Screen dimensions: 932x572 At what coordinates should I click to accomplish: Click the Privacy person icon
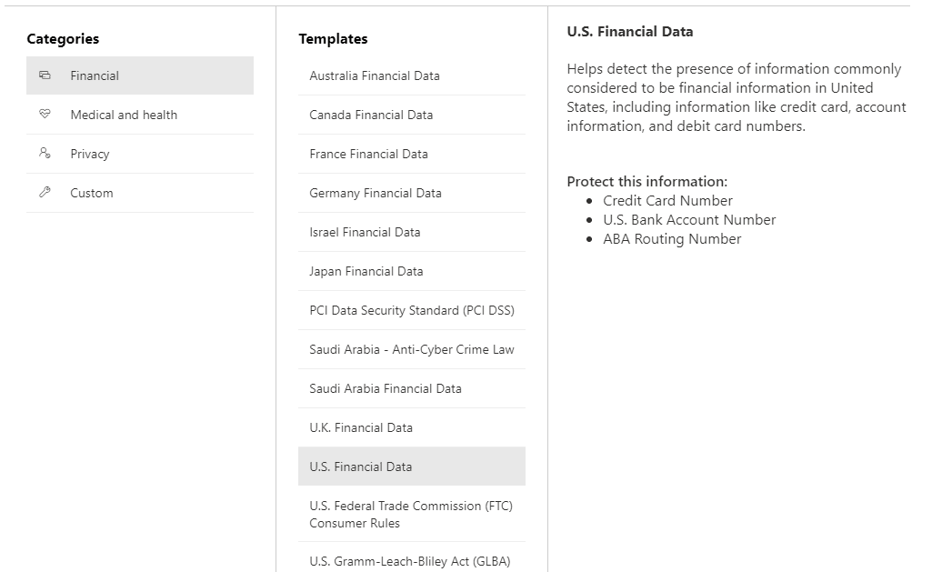[45, 153]
